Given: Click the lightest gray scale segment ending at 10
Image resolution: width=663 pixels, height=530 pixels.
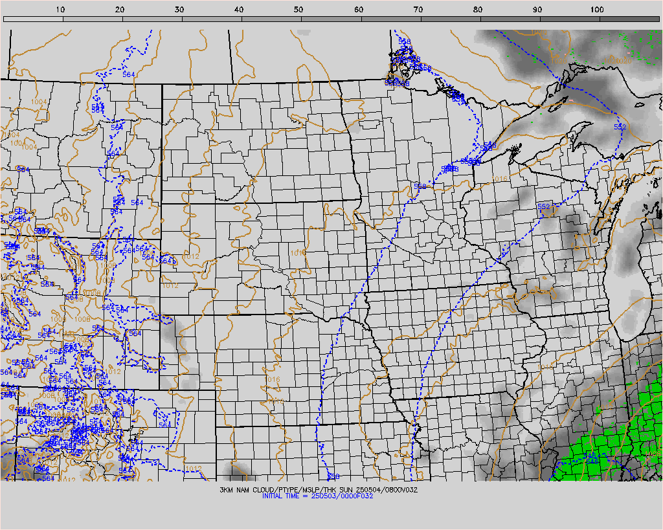Looking at the screenshot, I should [x=34, y=19].
